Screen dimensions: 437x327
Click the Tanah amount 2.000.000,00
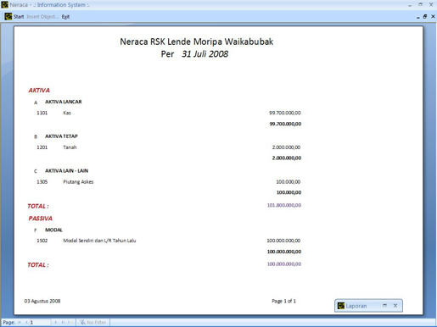click(286, 147)
